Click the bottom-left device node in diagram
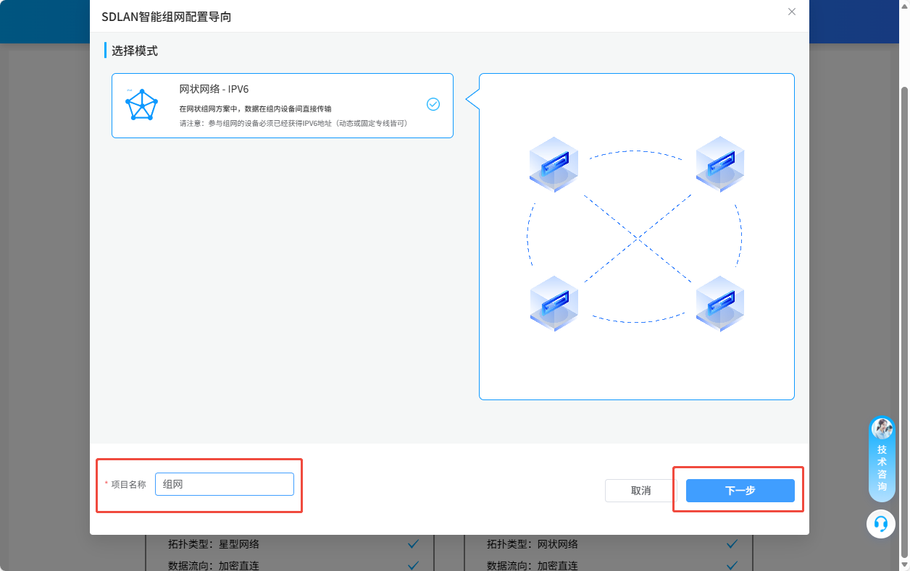The width and height of the screenshot is (910, 571). point(554,303)
